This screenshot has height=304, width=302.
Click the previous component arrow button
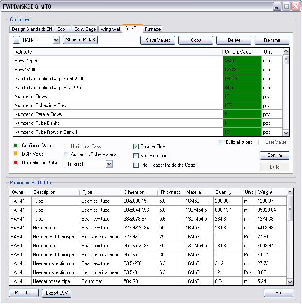pos(17,40)
